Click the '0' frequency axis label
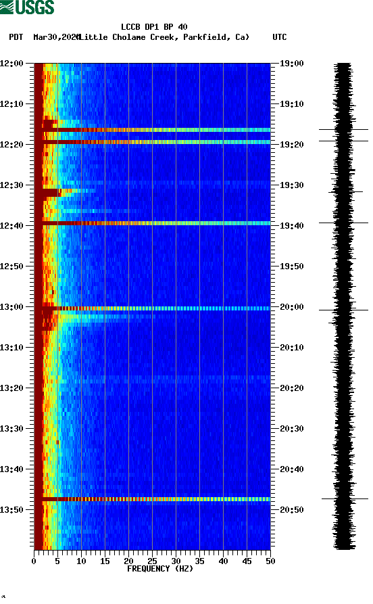 tap(34, 561)
